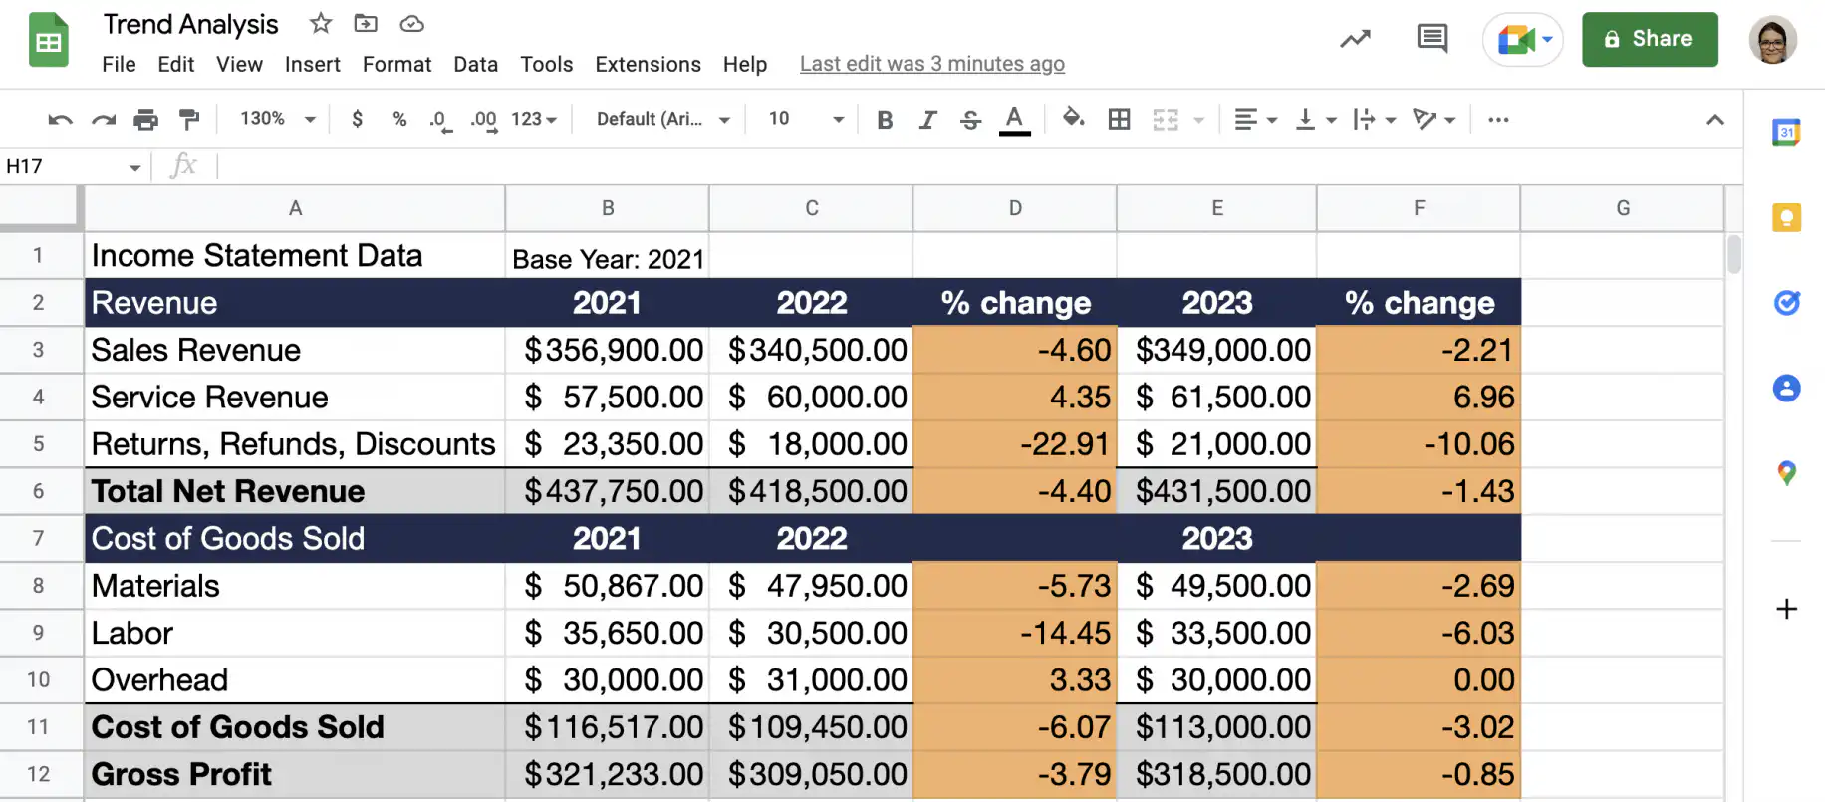The width and height of the screenshot is (1825, 802).
Task: Print the spreadsheet with printer icon
Action: point(145,120)
